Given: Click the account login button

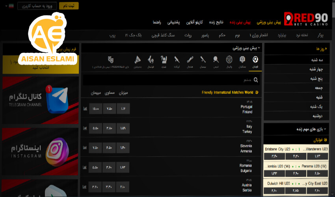Looking at the screenshot, I should [x=37, y=6].
